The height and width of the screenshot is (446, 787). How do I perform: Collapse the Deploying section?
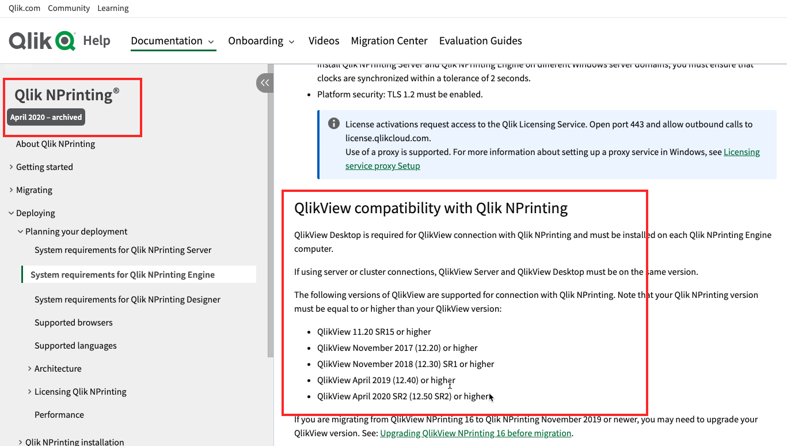(x=11, y=213)
